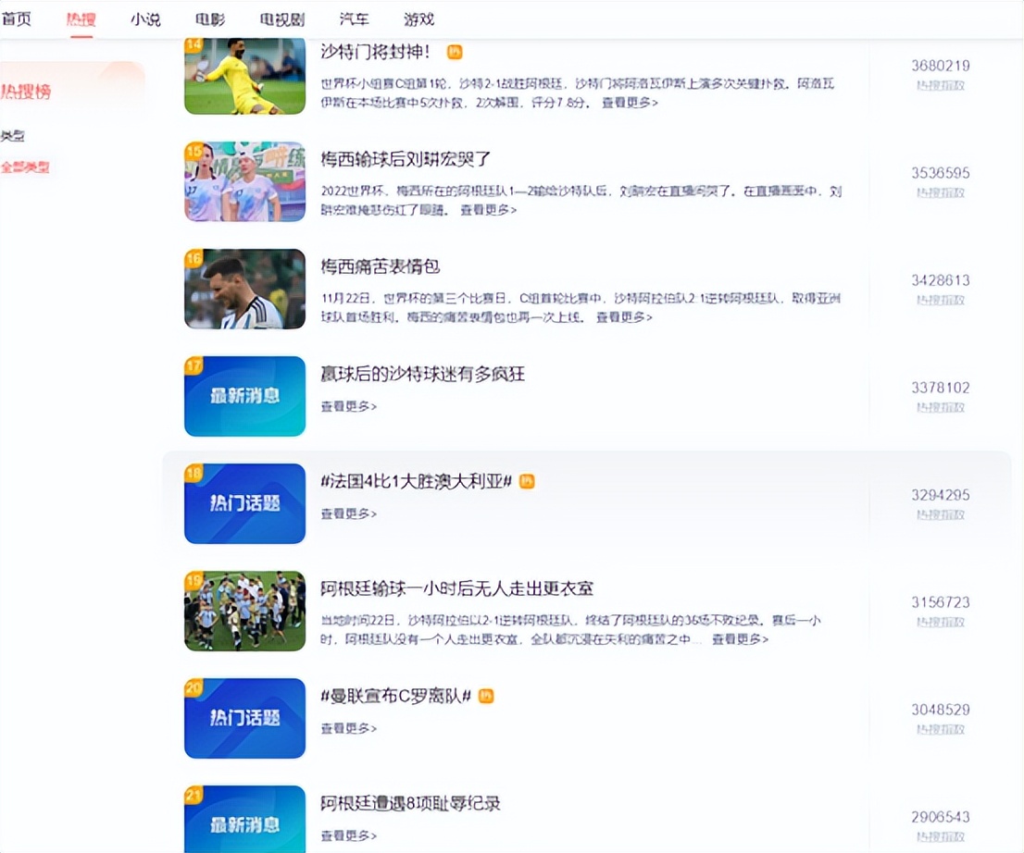This screenshot has width=1024, height=853.
Task: Click the 最新消息 thumbnail for 赢球后的沙特球迷
Action: tap(244, 396)
